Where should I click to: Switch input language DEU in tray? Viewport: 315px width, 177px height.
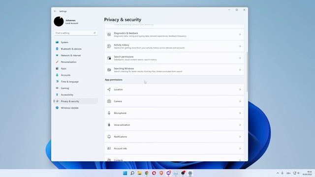coord(288,173)
